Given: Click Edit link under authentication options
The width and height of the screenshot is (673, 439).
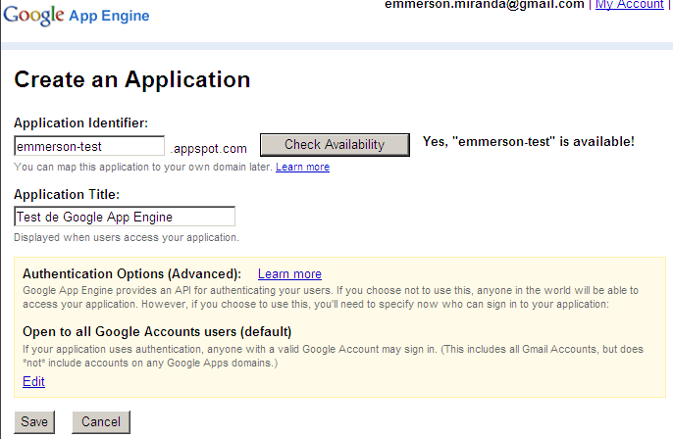Looking at the screenshot, I should [33, 381].
